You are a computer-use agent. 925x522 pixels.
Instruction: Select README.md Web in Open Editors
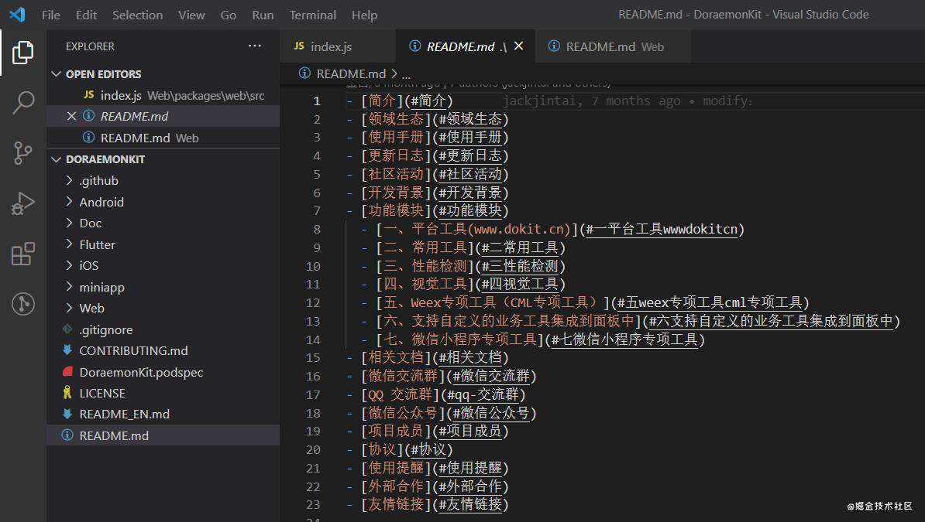point(163,138)
